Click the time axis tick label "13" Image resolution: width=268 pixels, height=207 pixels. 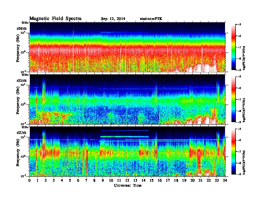click(135, 180)
